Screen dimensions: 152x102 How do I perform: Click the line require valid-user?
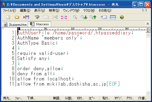(41, 53)
